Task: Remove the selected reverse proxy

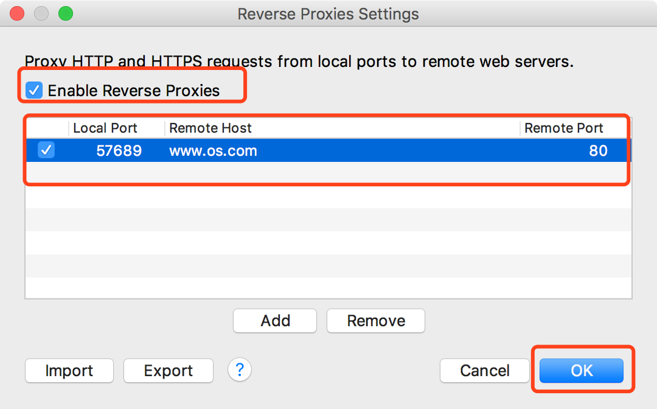Action: point(376,321)
